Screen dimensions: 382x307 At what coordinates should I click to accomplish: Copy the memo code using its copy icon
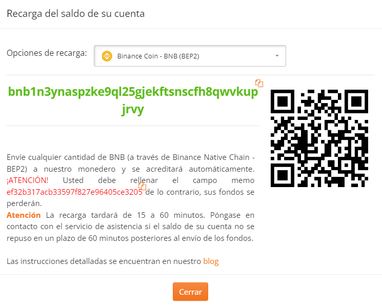(142, 186)
